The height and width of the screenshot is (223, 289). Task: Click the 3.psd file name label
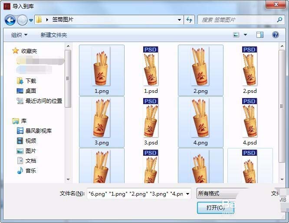151,143
